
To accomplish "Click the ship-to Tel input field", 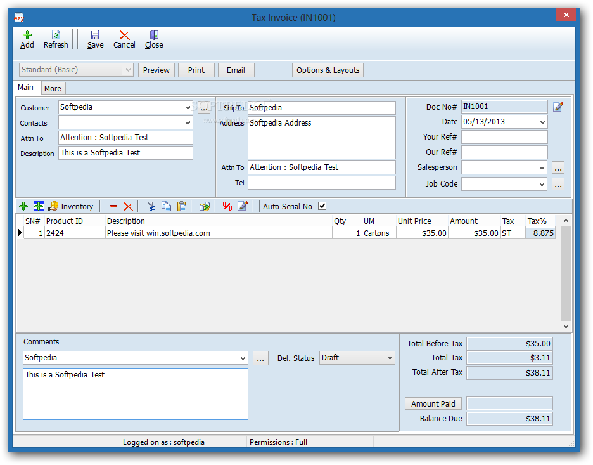I will click(322, 183).
